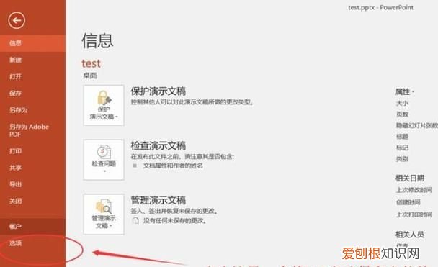
Task: Open the 管理演示文稿 manage icon button
Action: pyautogui.click(x=104, y=214)
